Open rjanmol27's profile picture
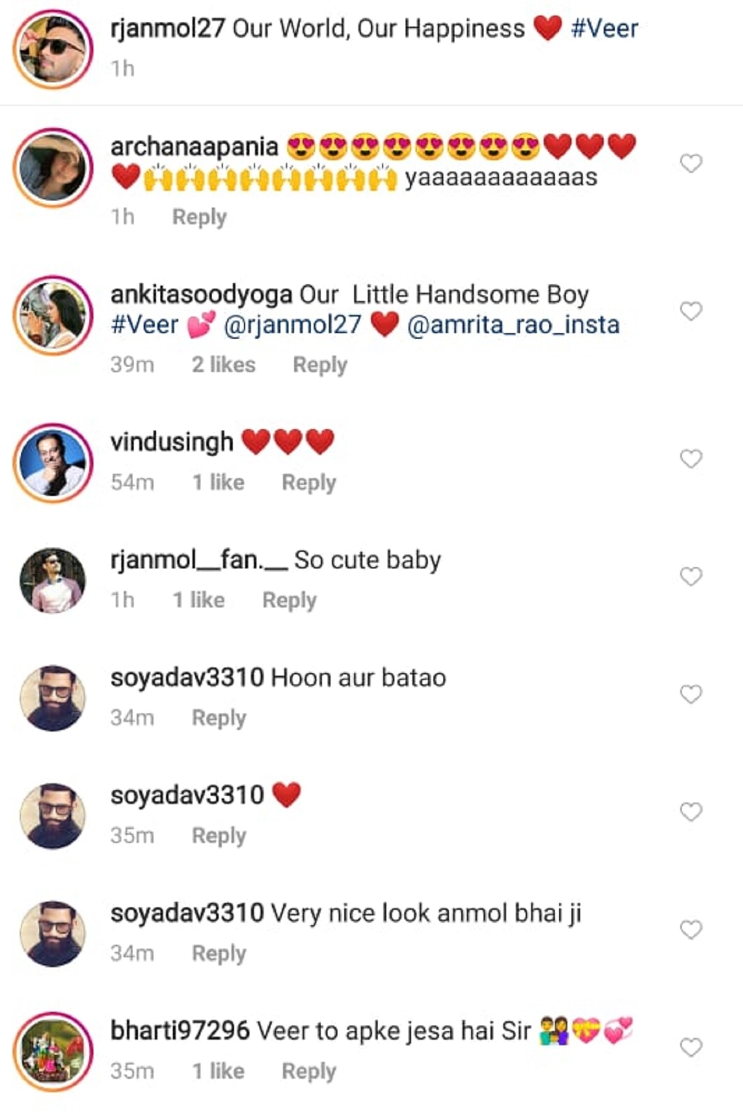Viewport: 743px width, 1119px height. tap(53, 48)
